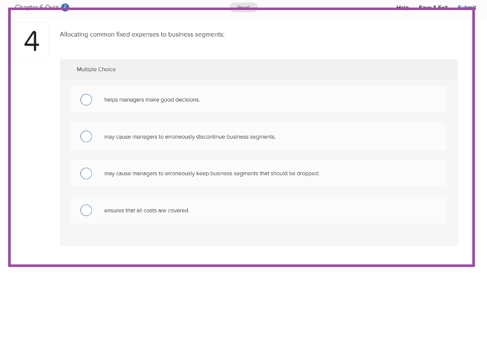Click the fourth answer option row
The image size is (487, 348).
[x=258, y=210]
